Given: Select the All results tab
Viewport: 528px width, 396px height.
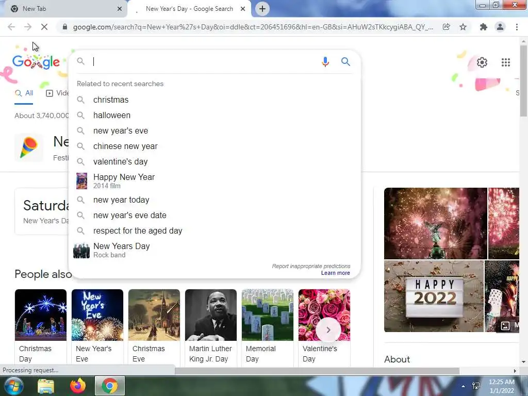Looking at the screenshot, I should [x=24, y=93].
